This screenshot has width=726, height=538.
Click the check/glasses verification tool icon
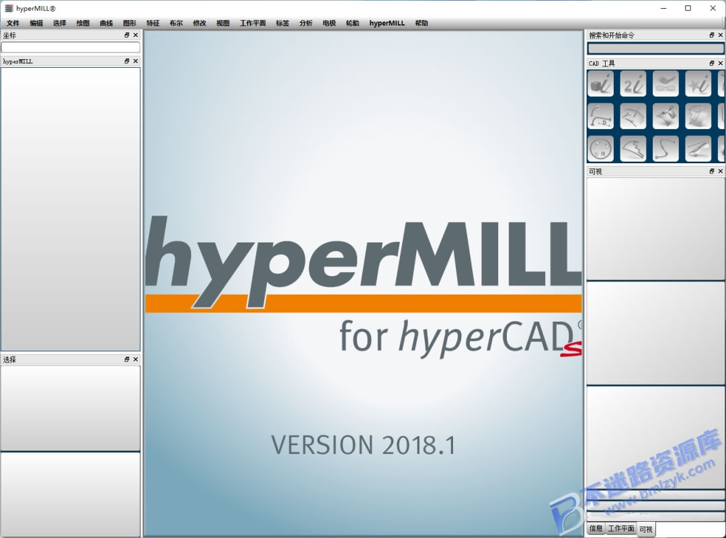click(x=665, y=84)
